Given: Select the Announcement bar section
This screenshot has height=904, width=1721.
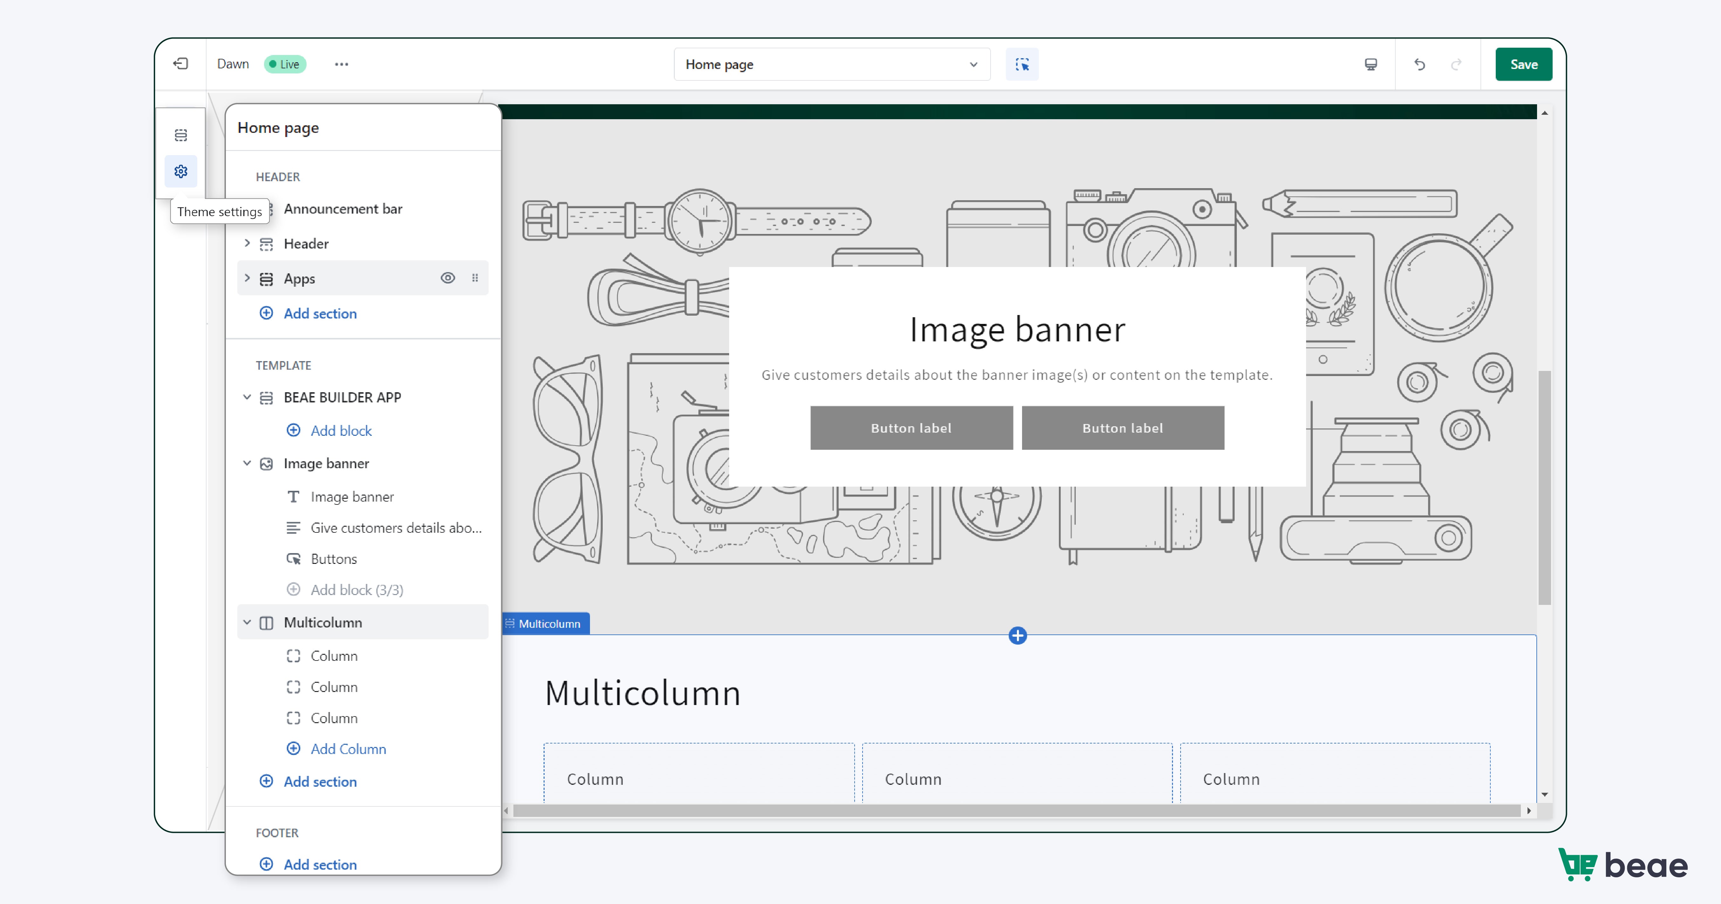Looking at the screenshot, I should coord(343,209).
